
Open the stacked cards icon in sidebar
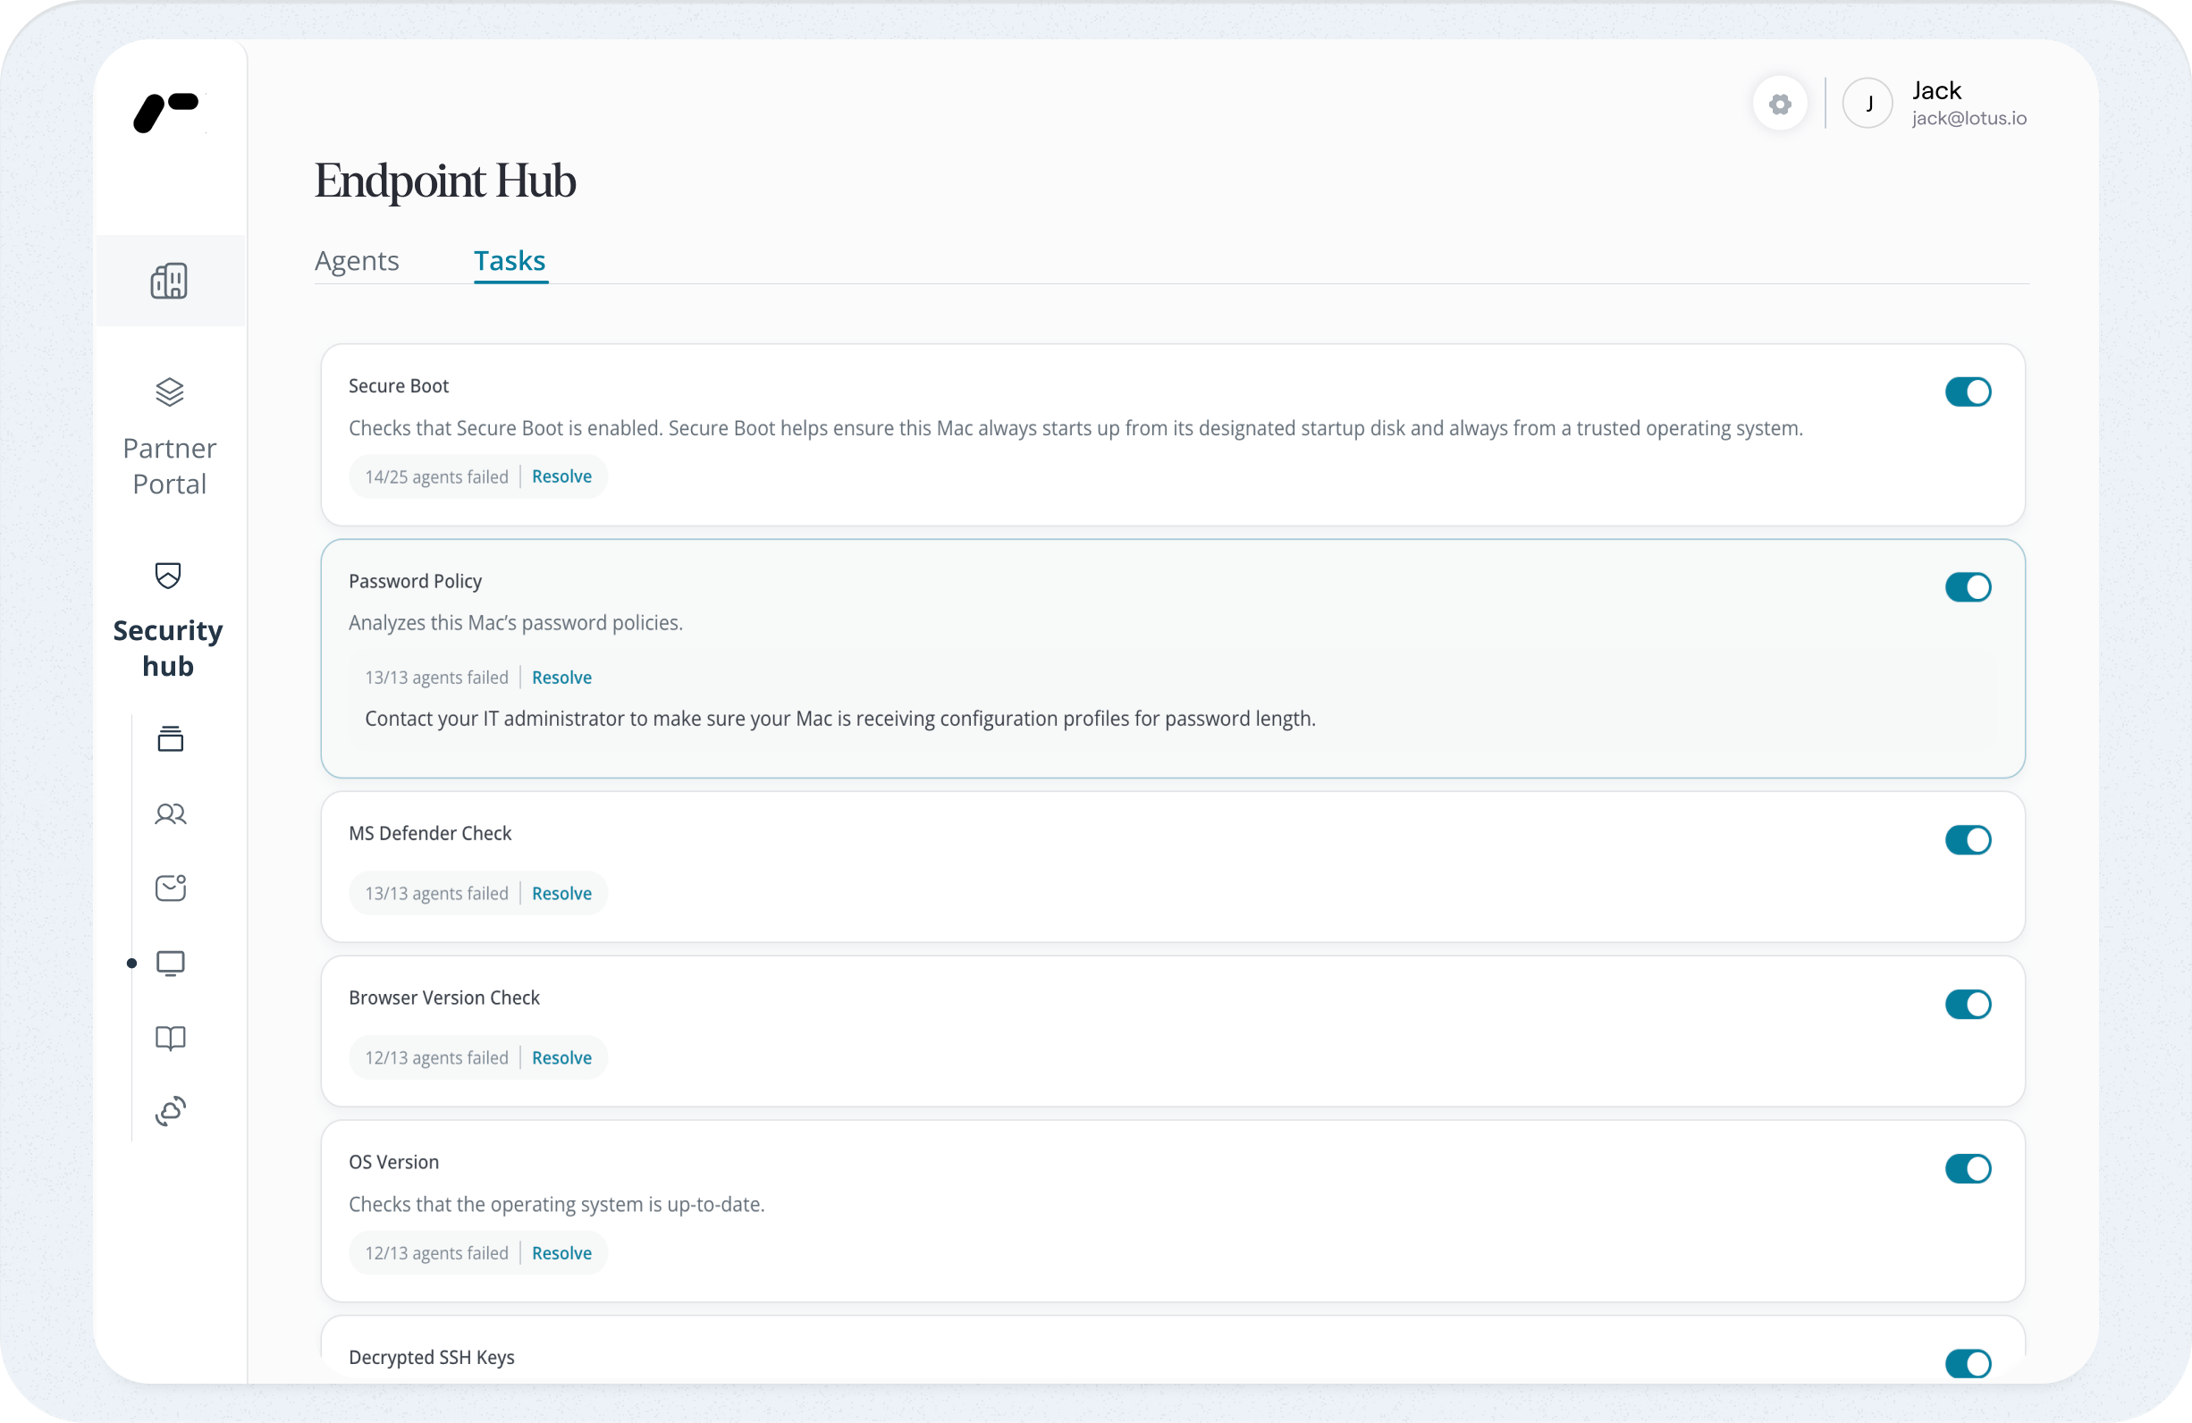171,738
